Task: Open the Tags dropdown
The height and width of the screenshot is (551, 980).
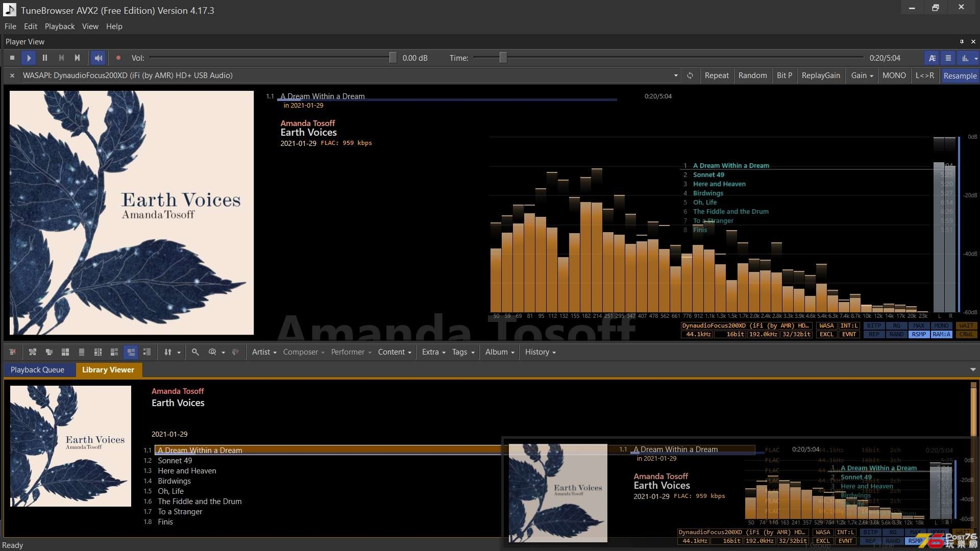Action: click(463, 352)
